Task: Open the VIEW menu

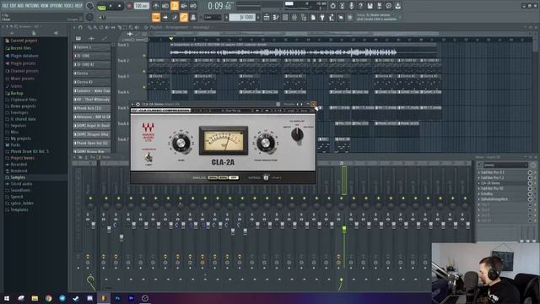Action: coord(45,6)
